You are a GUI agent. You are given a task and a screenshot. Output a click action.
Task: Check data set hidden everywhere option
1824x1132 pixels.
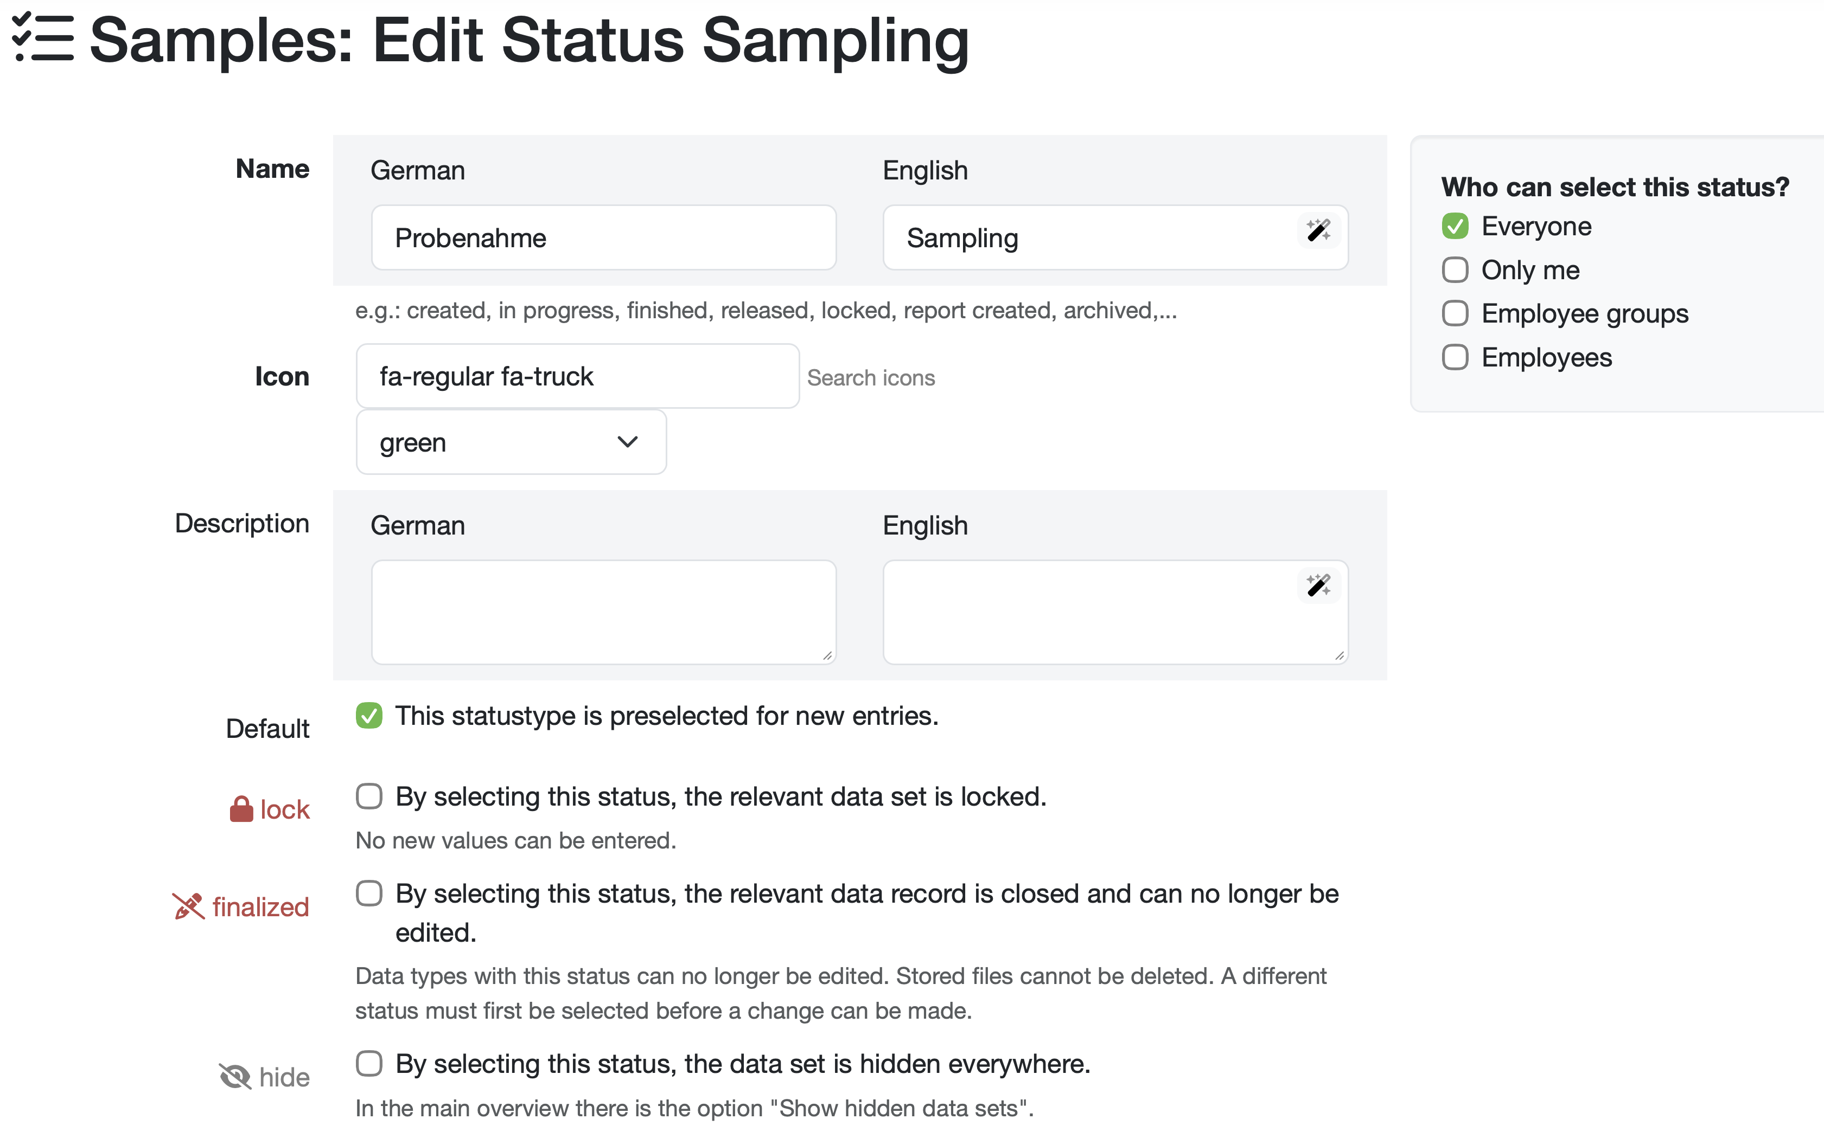369,1064
